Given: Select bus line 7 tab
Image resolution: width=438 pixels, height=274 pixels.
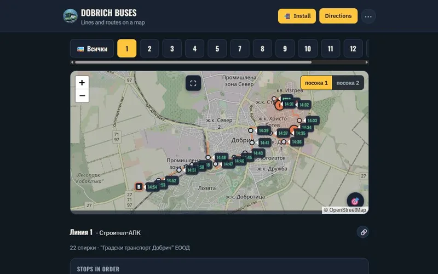Looking at the screenshot, I should coord(240,49).
